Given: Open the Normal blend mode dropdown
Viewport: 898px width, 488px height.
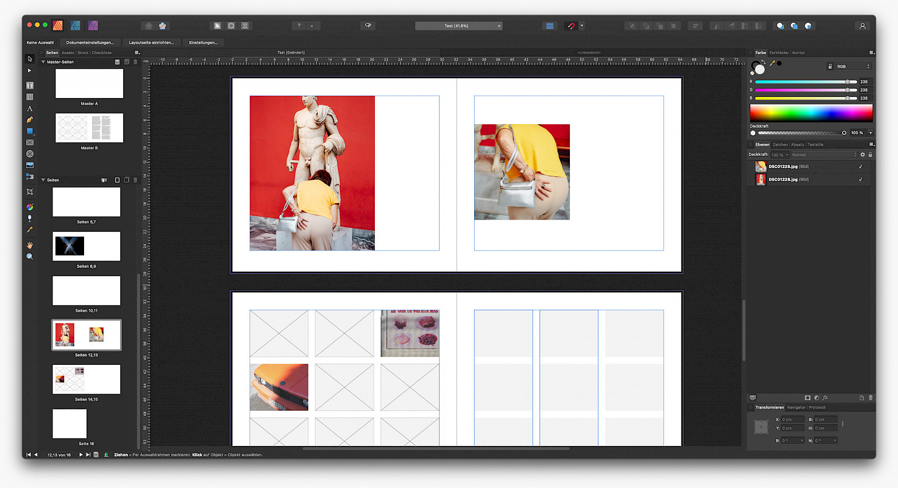Looking at the screenshot, I should [824, 155].
